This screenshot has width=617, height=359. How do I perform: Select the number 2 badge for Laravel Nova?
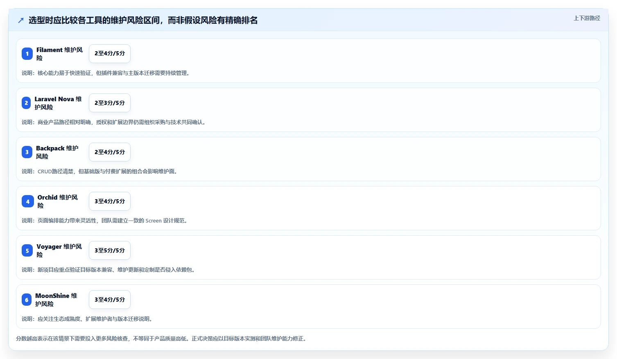26,103
